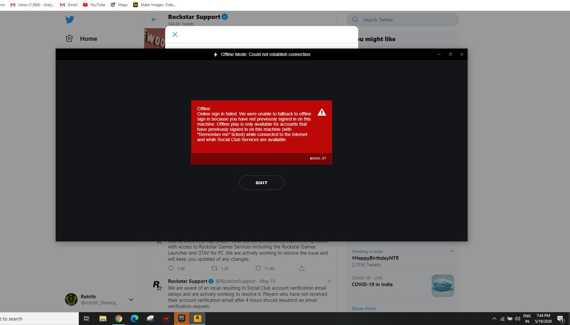The height and width of the screenshot is (325, 570).
Task: Open Task View on the taskbar
Action: click(x=86, y=319)
